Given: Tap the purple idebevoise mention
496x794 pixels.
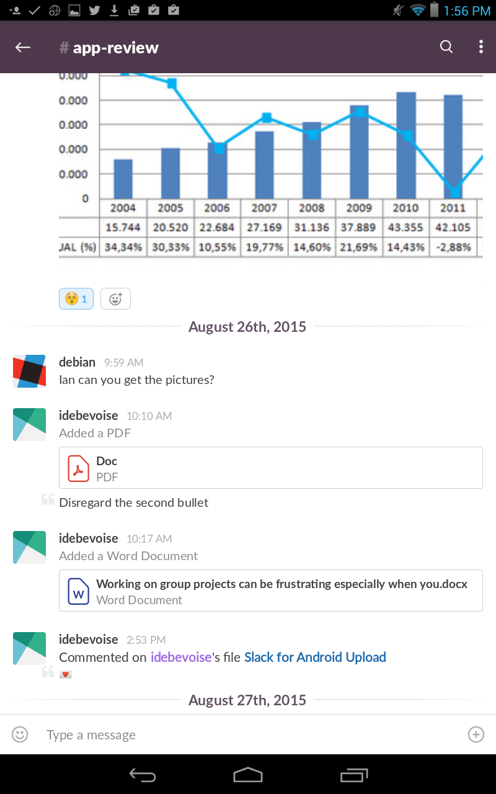Looking at the screenshot, I should coord(181,658).
